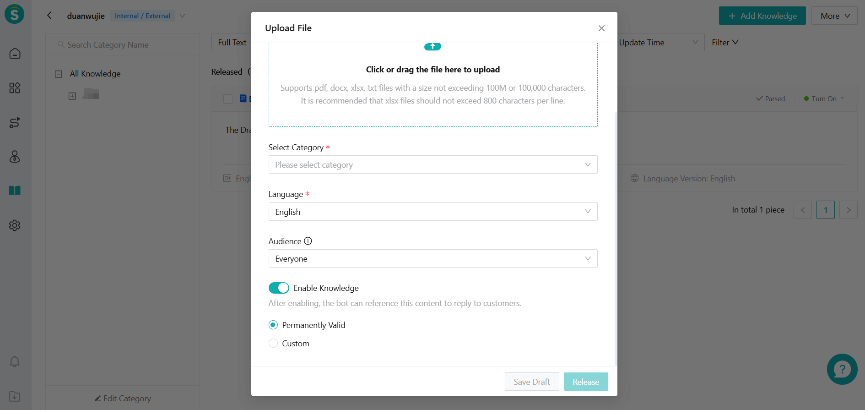
Task: Open the apps grid sidebar icon
Action: [x=15, y=88]
